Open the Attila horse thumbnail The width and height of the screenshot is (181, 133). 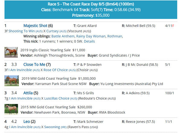coord(11,109)
